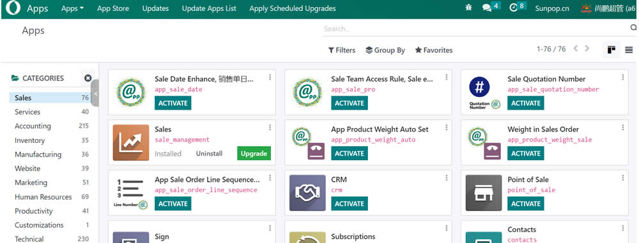Open kebab menu on Point of Sale card
Viewport: 639px width, 243px height.
click(x=622, y=178)
